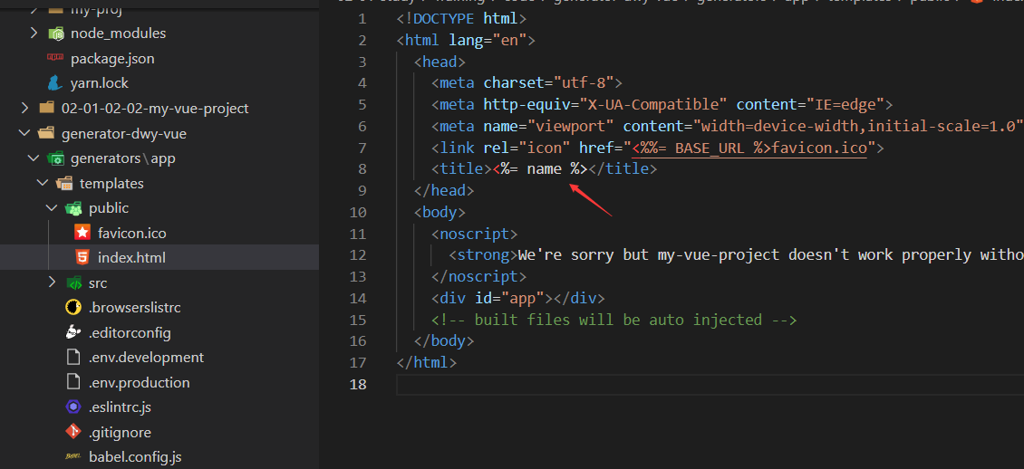Image resolution: width=1024 pixels, height=469 pixels.
Task: Click the HTML5 icon beside index.html
Action: 82,258
